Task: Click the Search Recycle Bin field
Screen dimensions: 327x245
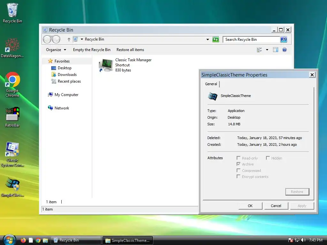Action: (x=251, y=39)
